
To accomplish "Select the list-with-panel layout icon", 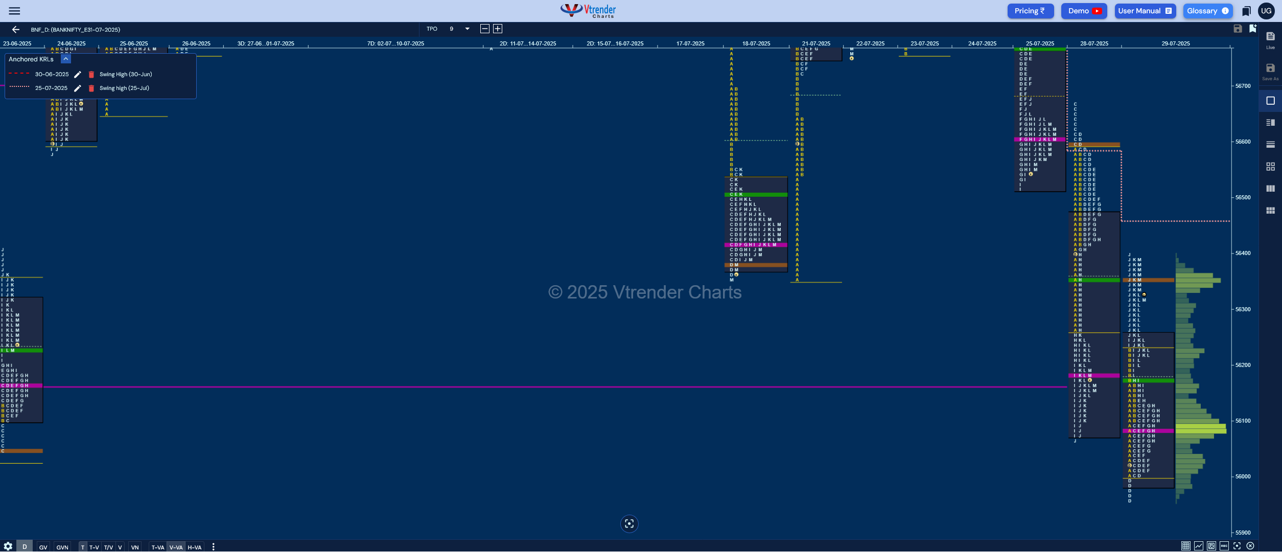I will click(x=1270, y=123).
